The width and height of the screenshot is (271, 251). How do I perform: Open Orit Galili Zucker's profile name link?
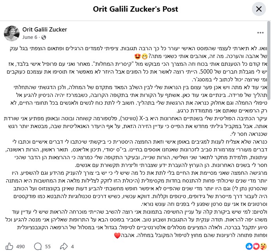click(44, 30)
